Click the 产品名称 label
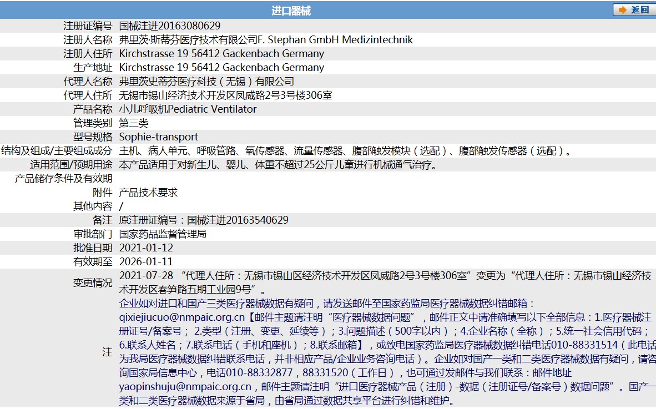Image resolution: width=656 pixels, height=409 pixels. click(93, 109)
